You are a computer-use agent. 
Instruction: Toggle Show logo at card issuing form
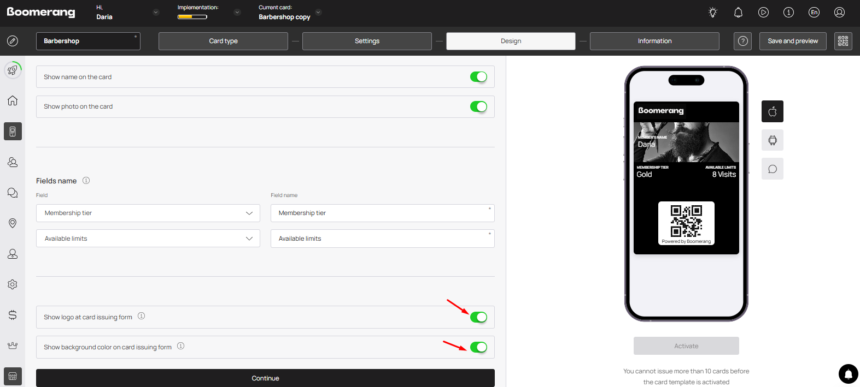[x=478, y=317]
